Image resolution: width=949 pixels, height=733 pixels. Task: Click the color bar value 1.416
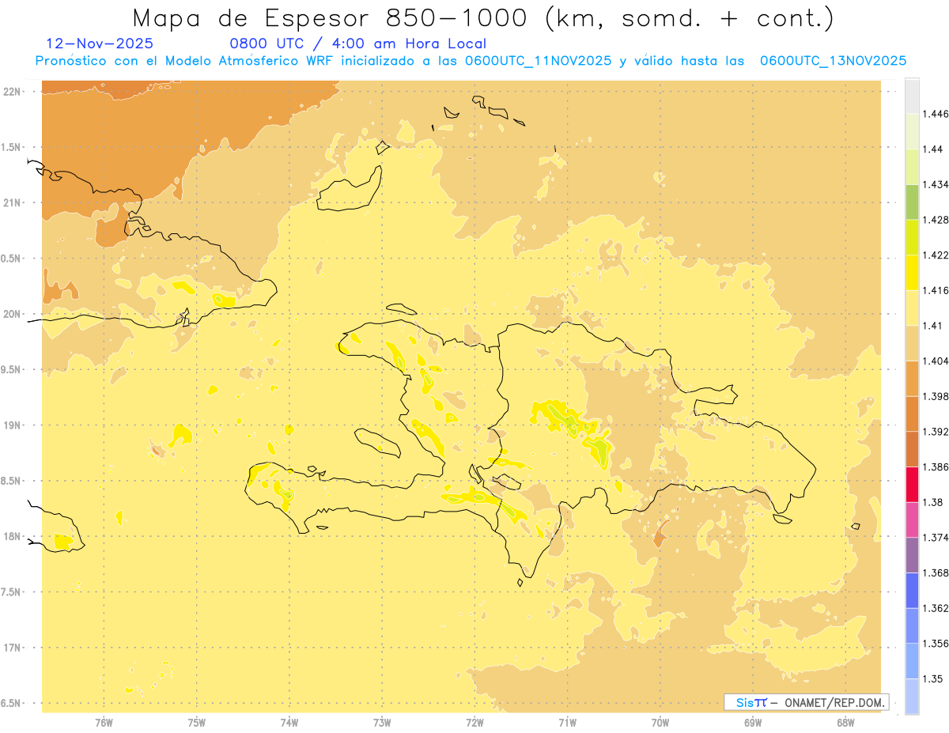[x=936, y=291]
